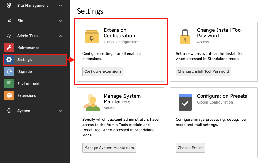Image resolution: width=261 pixels, height=163 pixels.
Task: Click 'Global Configuration' under Extension Configuration
Action: pos(121,42)
